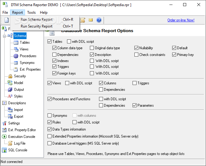Enable Triggers option for Views

pyautogui.click(x=134, y=83)
